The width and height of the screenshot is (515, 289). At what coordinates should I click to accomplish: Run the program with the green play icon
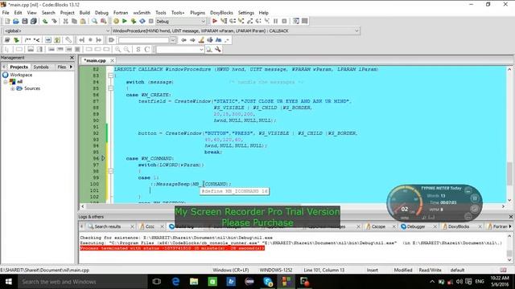(125, 22)
